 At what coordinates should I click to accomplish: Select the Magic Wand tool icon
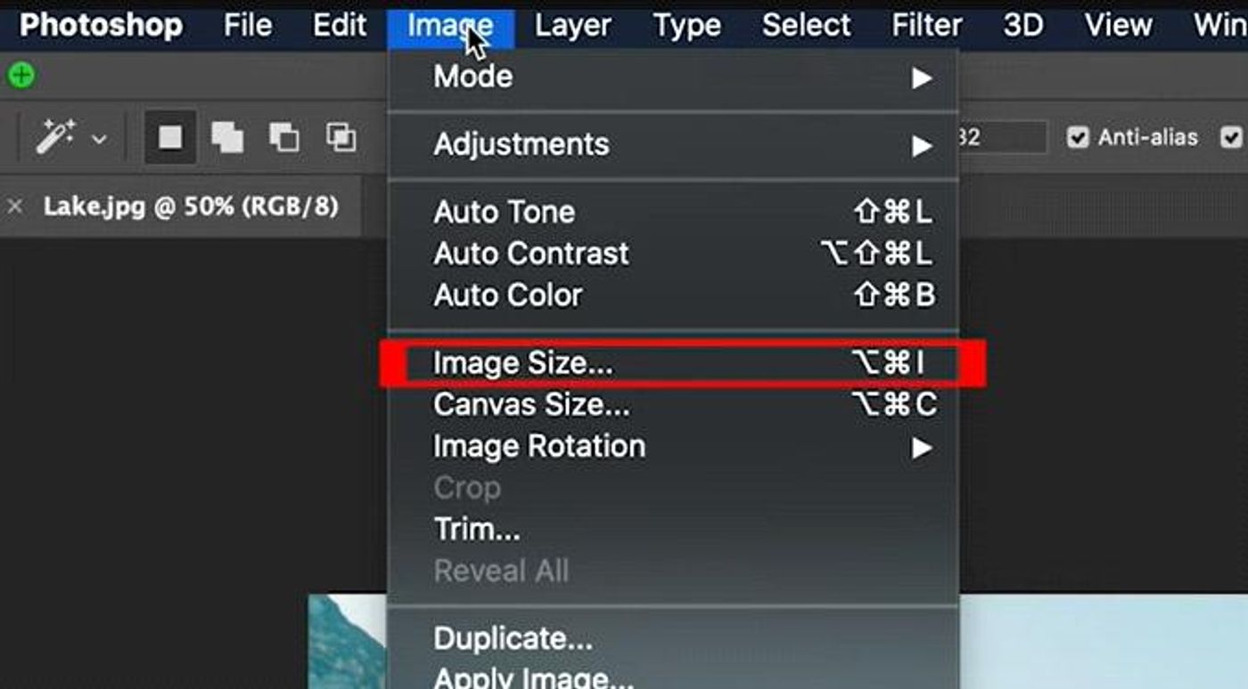(54, 138)
